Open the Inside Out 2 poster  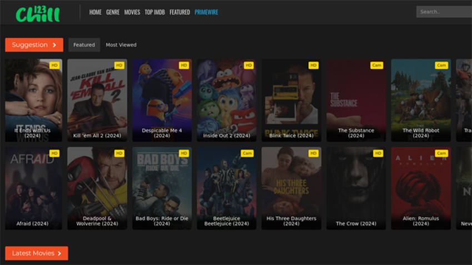[227, 100]
